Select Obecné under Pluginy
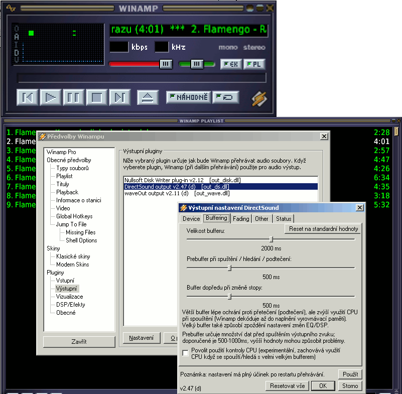Screen dimensions: 402x394 click(66, 313)
